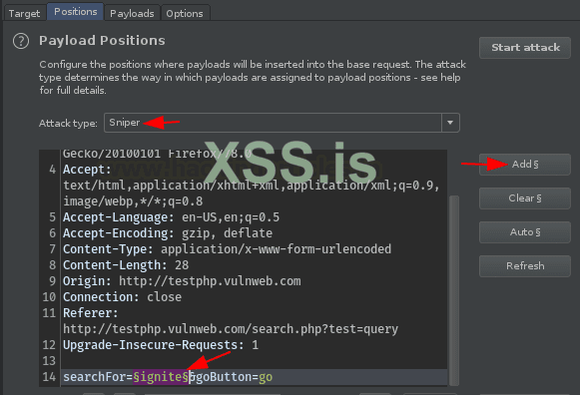Click the Auto § button
Viewport: 580px width, 395px height.
(525, 232)
